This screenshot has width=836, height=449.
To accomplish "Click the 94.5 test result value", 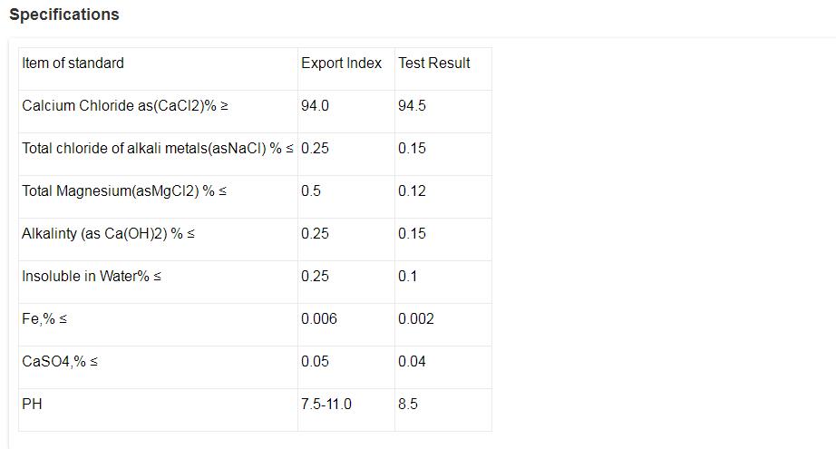I will coord(412,105).
